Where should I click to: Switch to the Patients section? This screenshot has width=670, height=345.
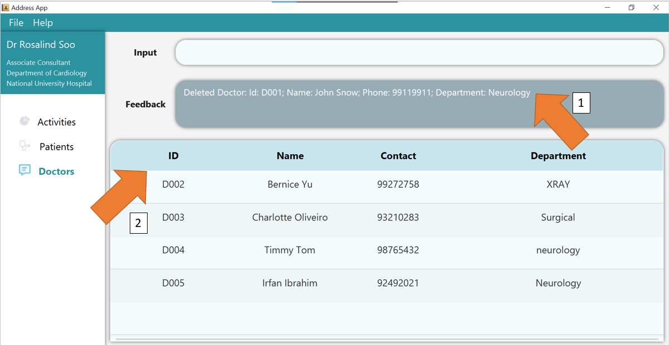click(x=56, y=147)
